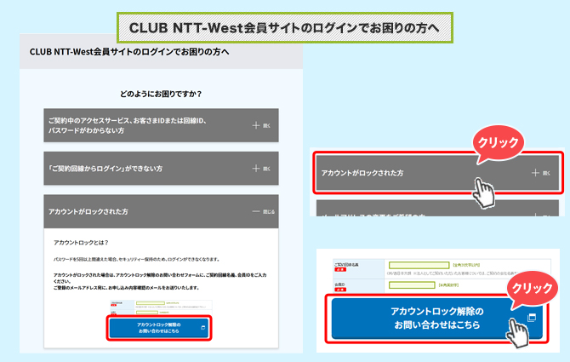
Task: Expand the ご契約中のアクセスサービス password-unknown section
Action: [x=161, y=125]
